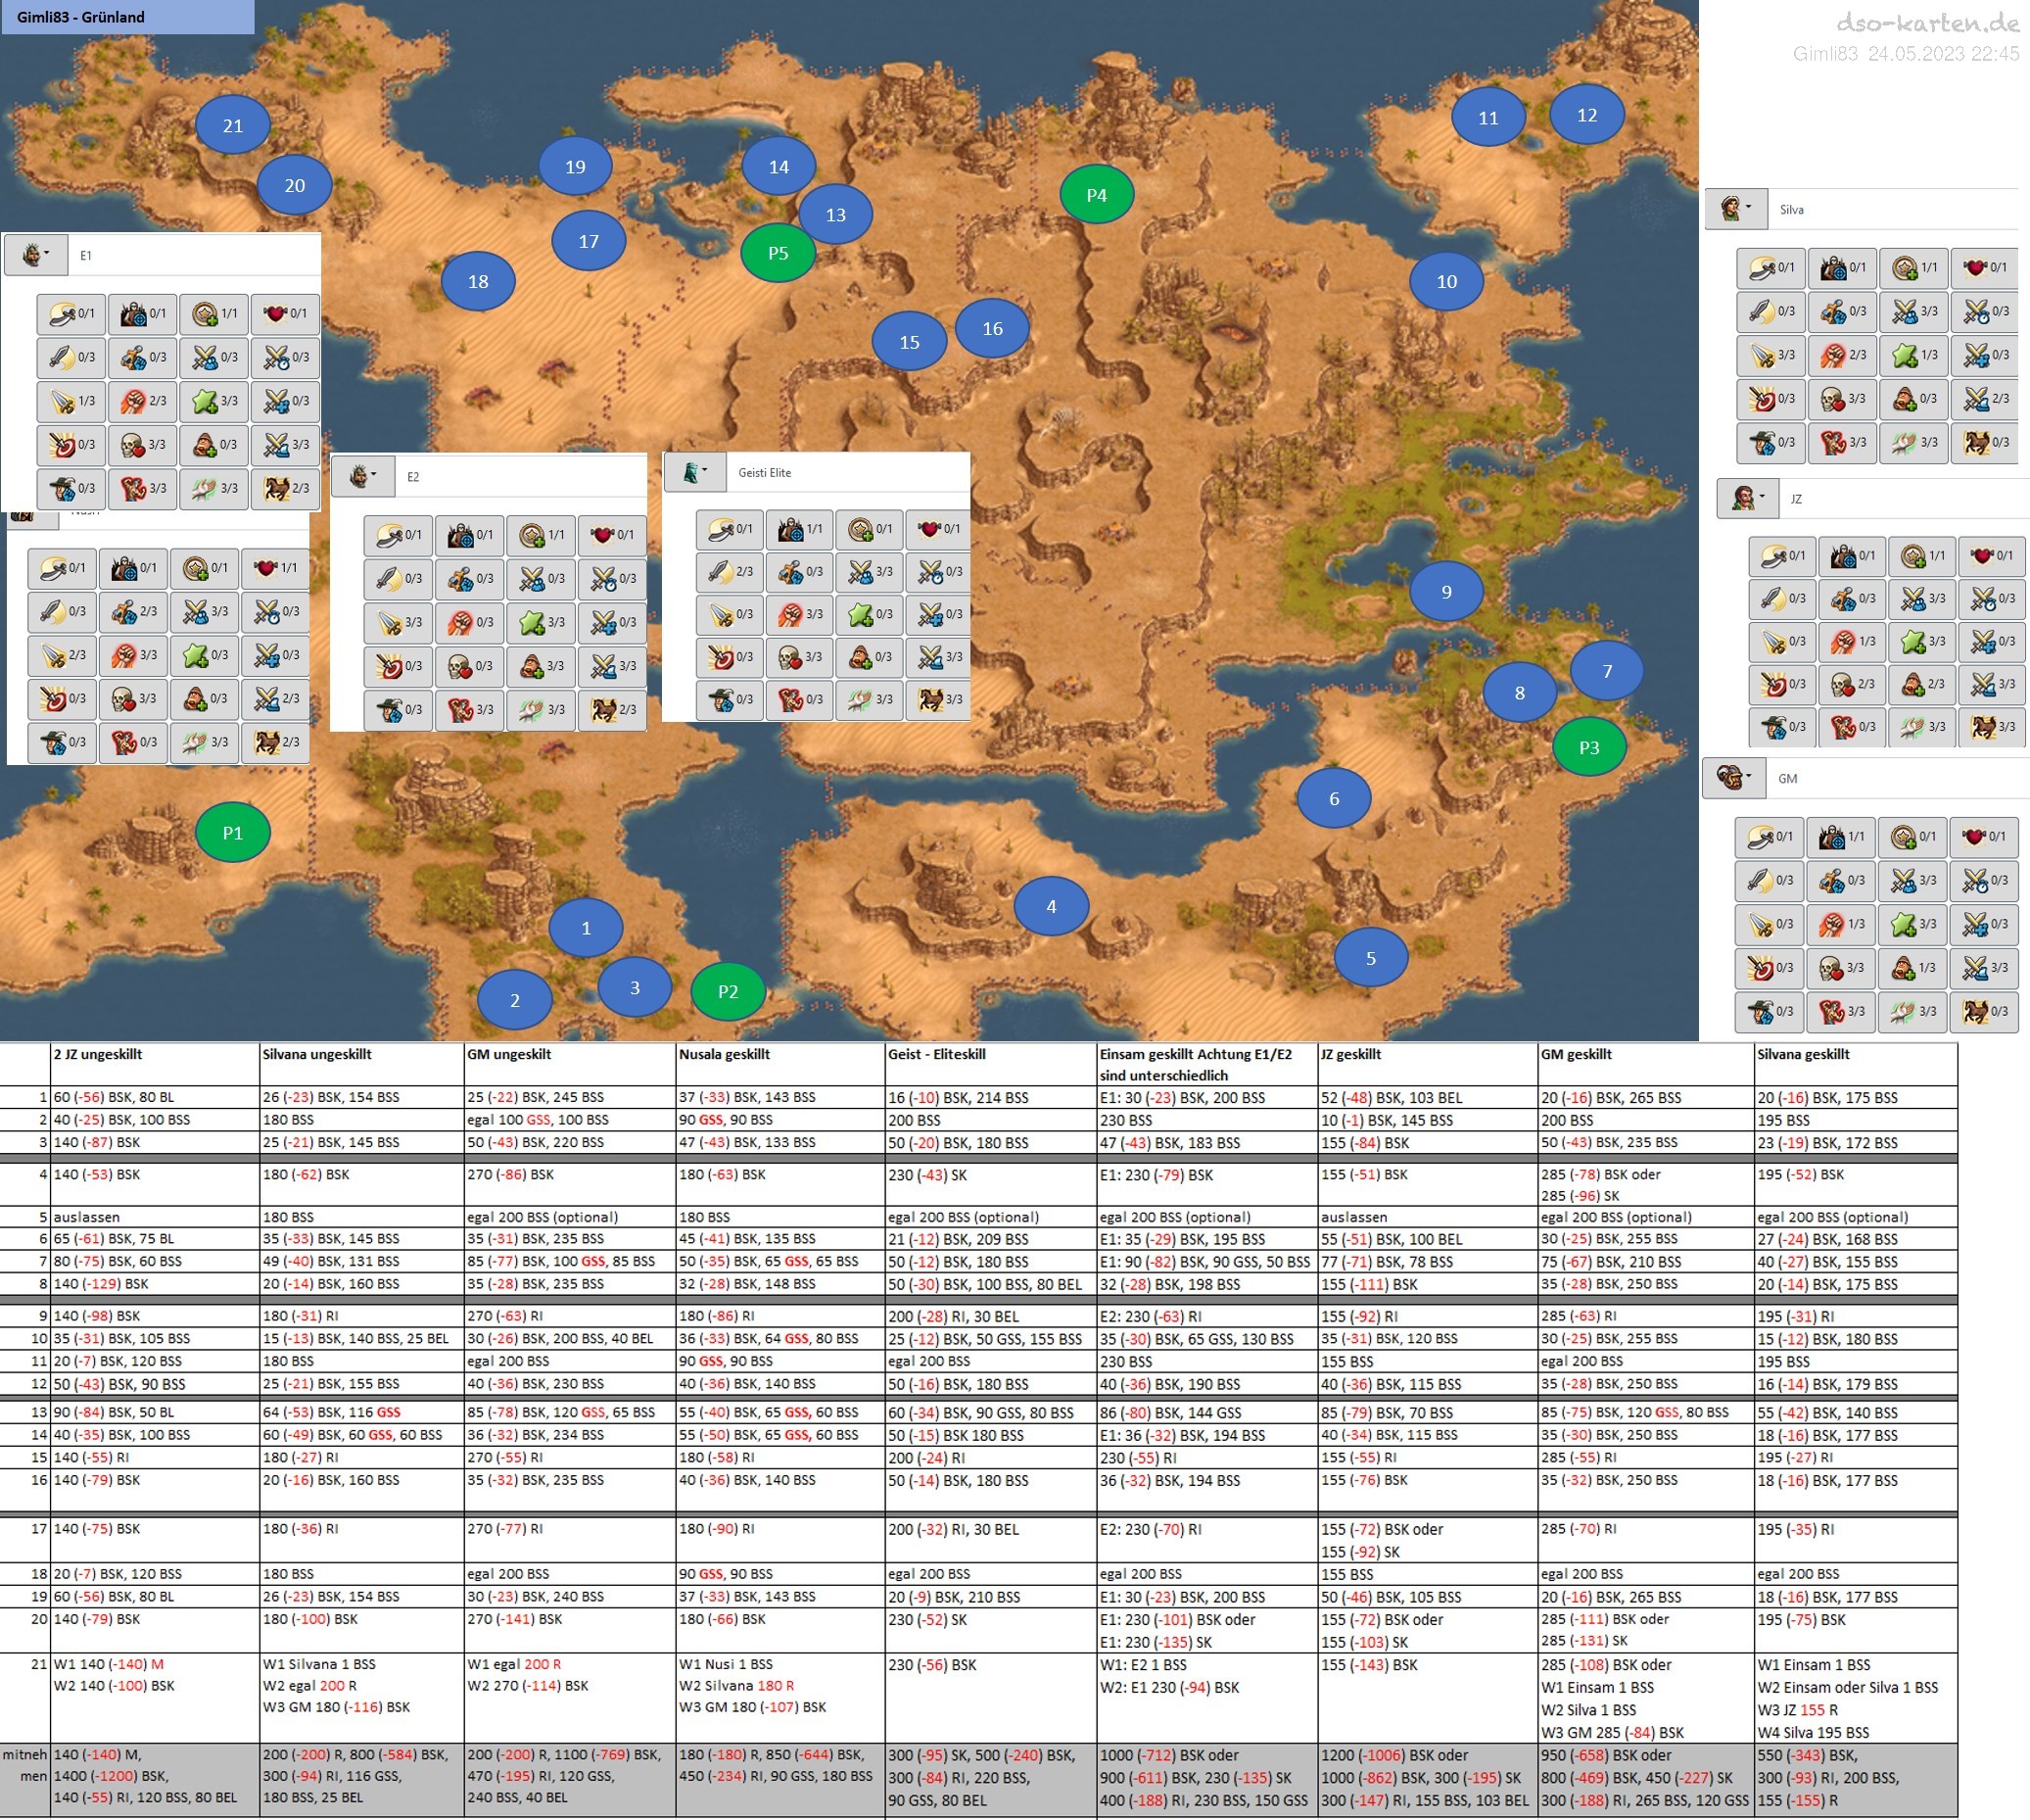This screenshot has width=2030, height=1820.
Task: Click the feathered-hat skill in E1 panel
Action: (71, 488)
